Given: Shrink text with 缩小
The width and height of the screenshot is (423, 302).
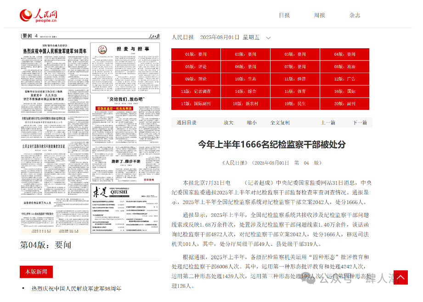Looking at the screenshot, I should pos(251,123).
